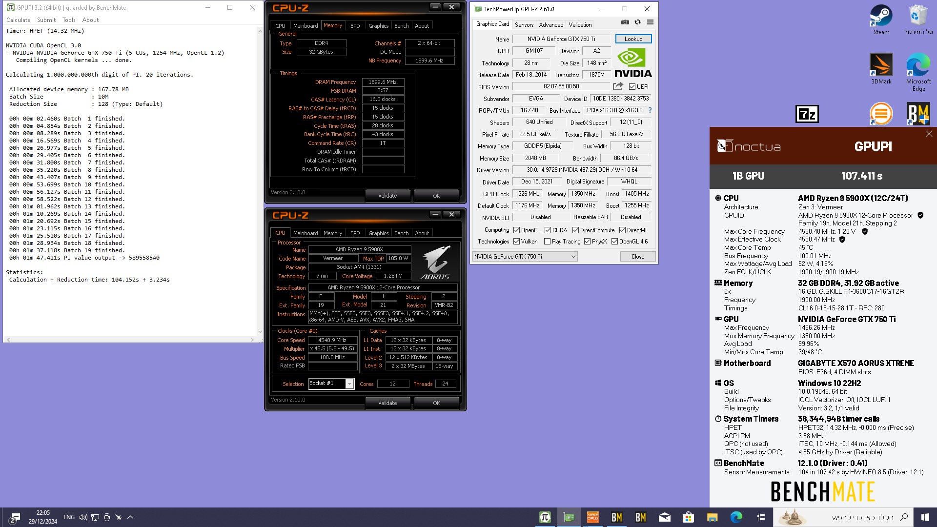Select the orange striped circle desktop shortcut

(881, 114)
